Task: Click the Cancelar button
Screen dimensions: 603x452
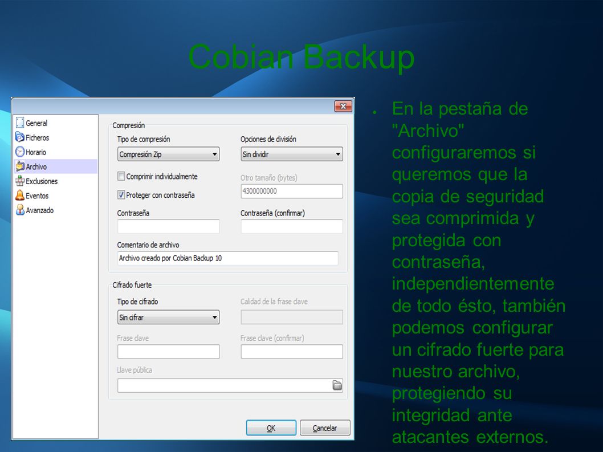Action: pyautogui.click(x=325, y=427)
